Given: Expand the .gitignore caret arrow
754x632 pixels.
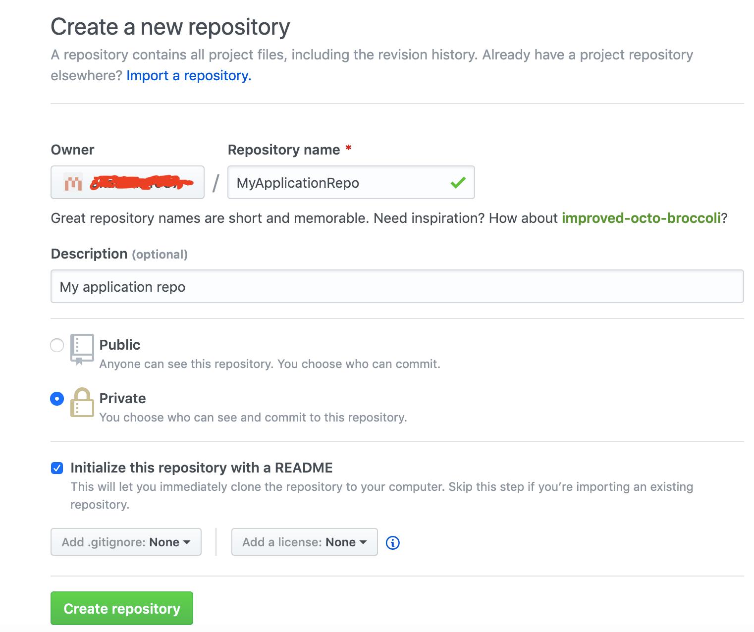Looking at the screenshot, I should (x=187, y=542).
